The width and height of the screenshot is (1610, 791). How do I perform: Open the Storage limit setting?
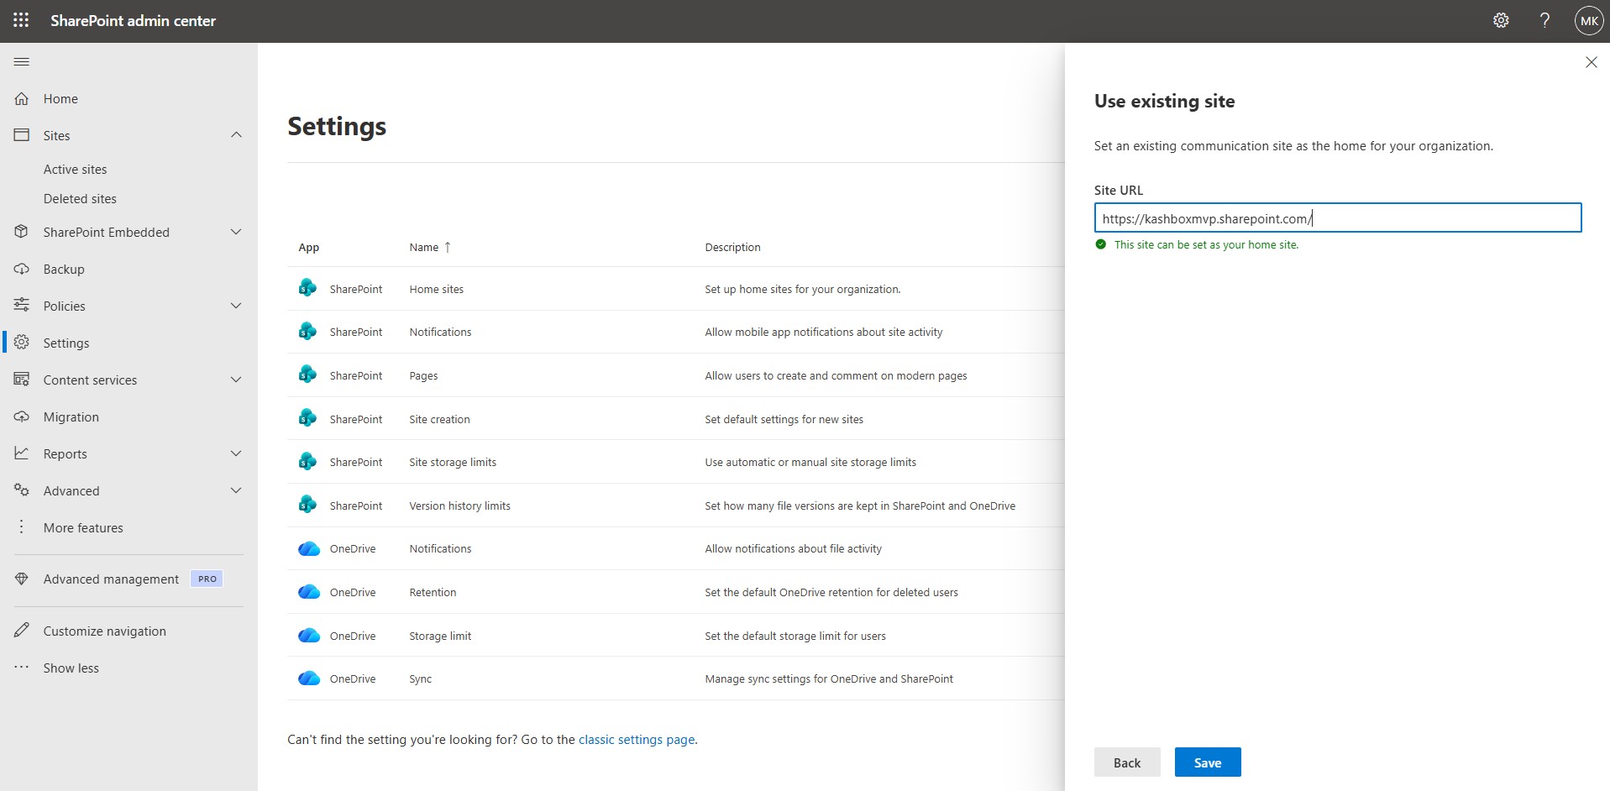pos(440,636)
